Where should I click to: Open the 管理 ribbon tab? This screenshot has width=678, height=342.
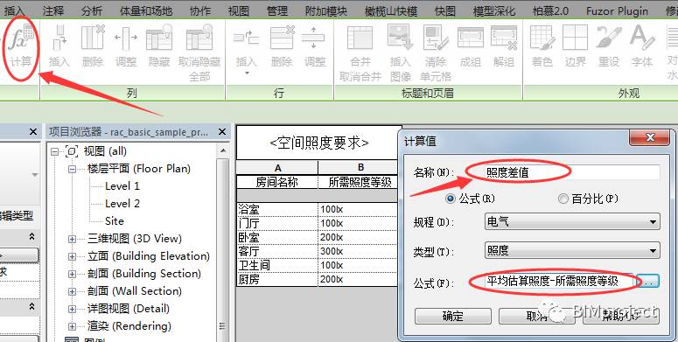pyautogui.click(x=277, y=10)
